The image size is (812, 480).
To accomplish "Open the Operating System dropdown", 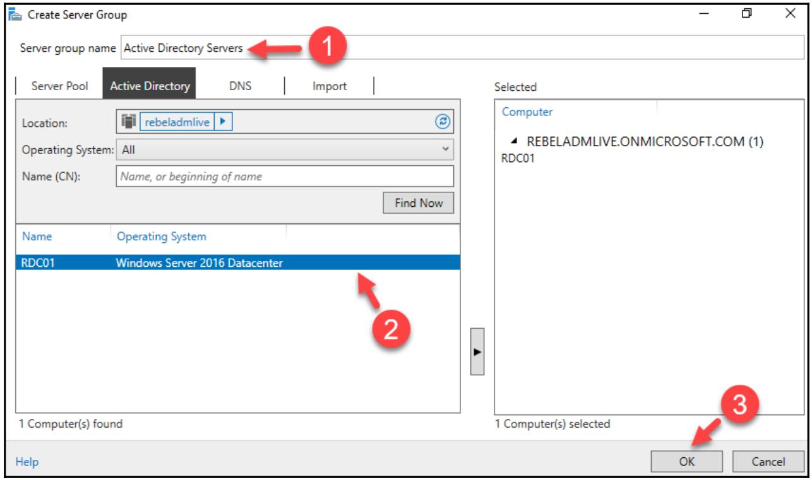I will pos(285,150).
